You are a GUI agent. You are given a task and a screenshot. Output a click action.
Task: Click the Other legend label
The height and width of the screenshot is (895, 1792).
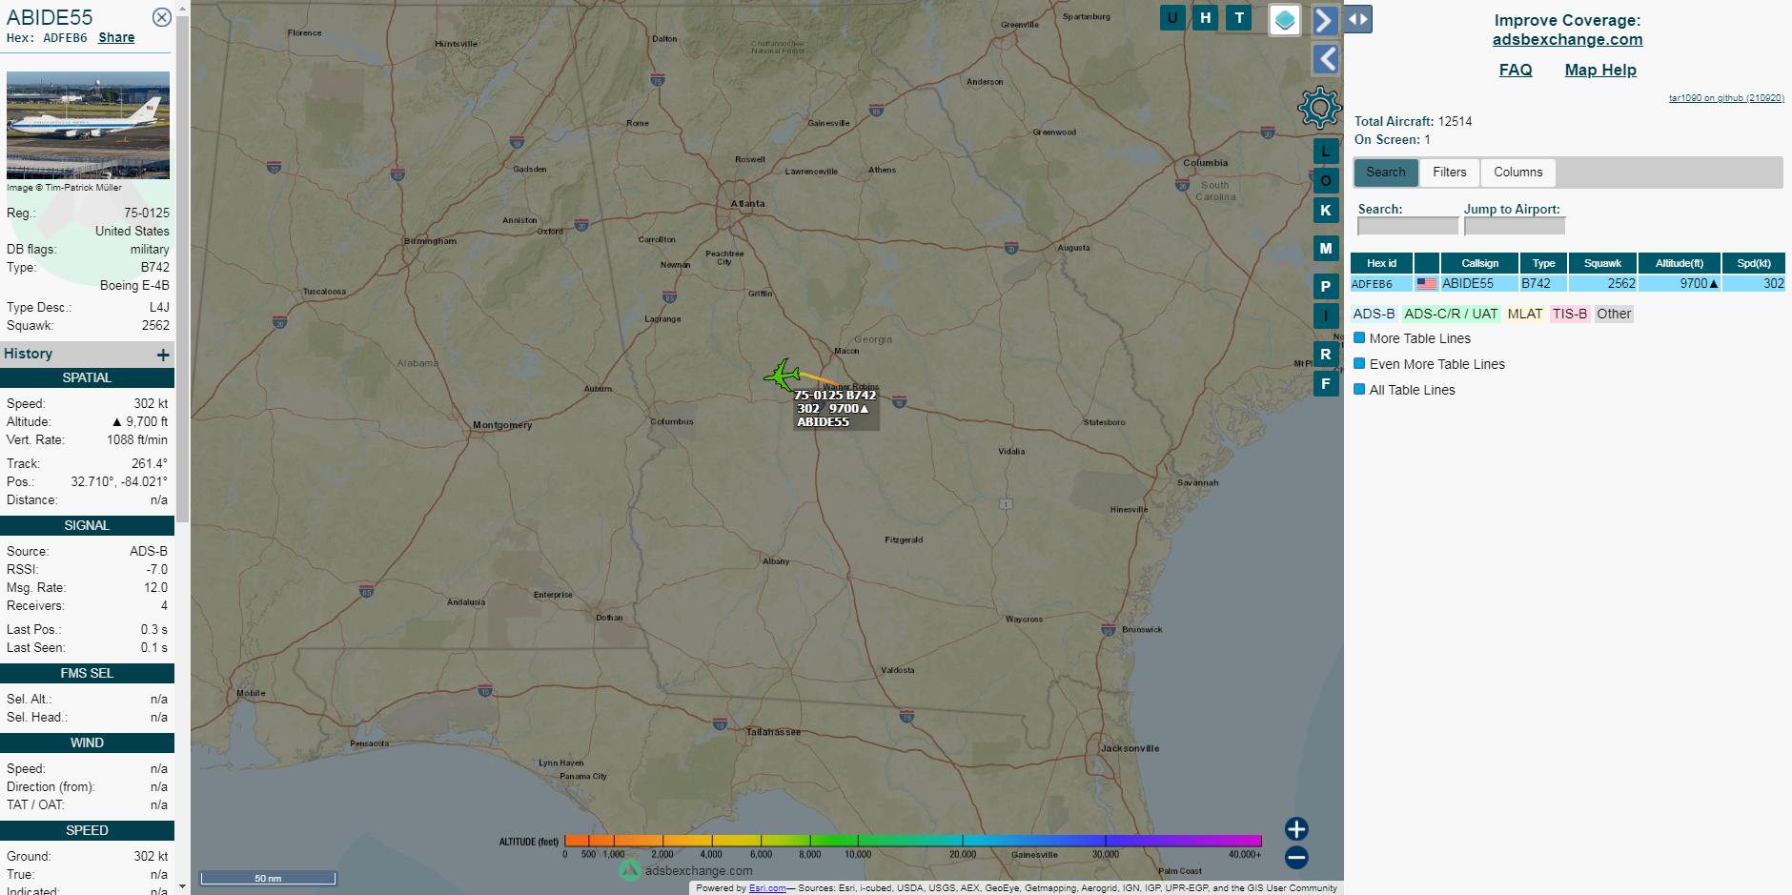(x=1614, y=314)
